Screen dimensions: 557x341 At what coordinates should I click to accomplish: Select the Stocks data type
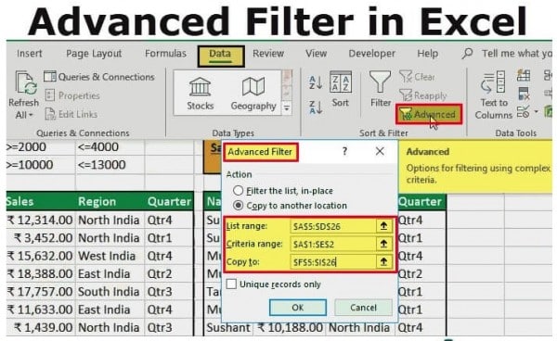(x=200, y=94)
